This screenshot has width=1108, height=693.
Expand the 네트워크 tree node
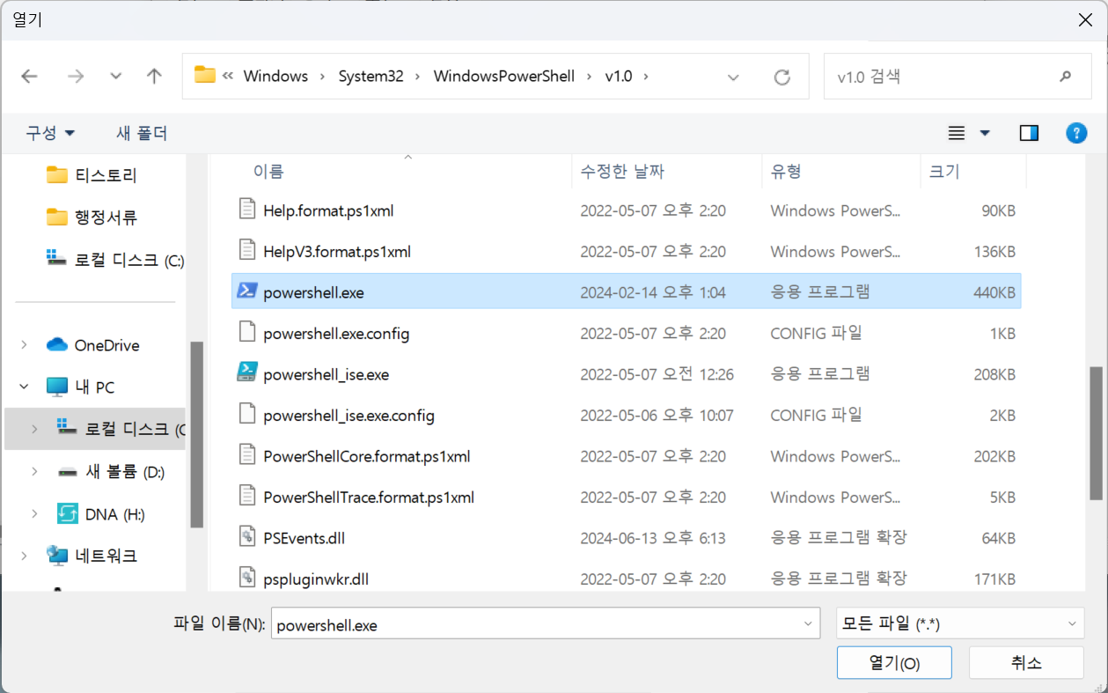point(25,556)
